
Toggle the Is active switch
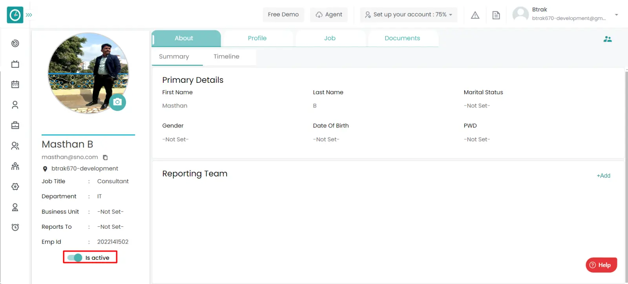[x=75, y=258]
